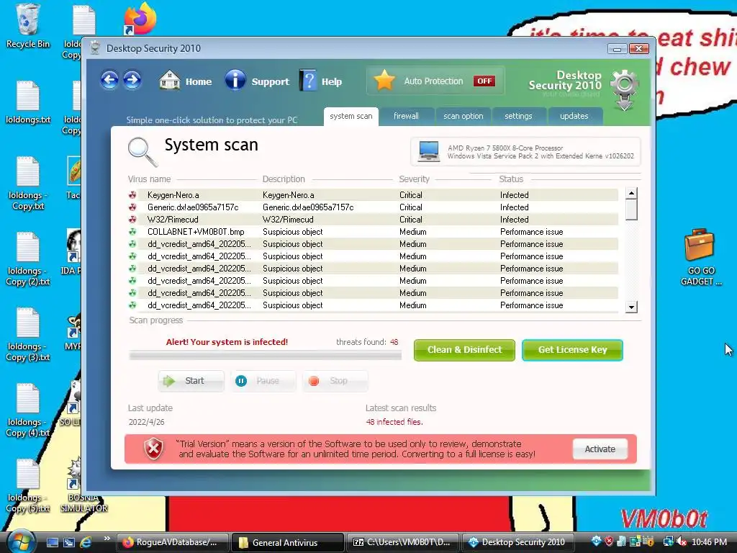Viewport: 737px width, 553px height.
Task: Click the red biohazard icon beside Keygen-Nero.a
Action: 132,194
